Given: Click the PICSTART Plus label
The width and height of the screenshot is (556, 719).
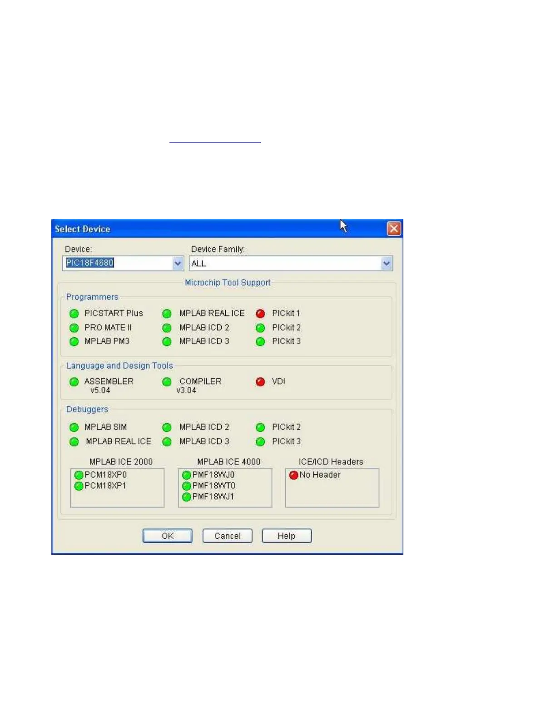Looking at the screenshot, I should pos(114,313).
